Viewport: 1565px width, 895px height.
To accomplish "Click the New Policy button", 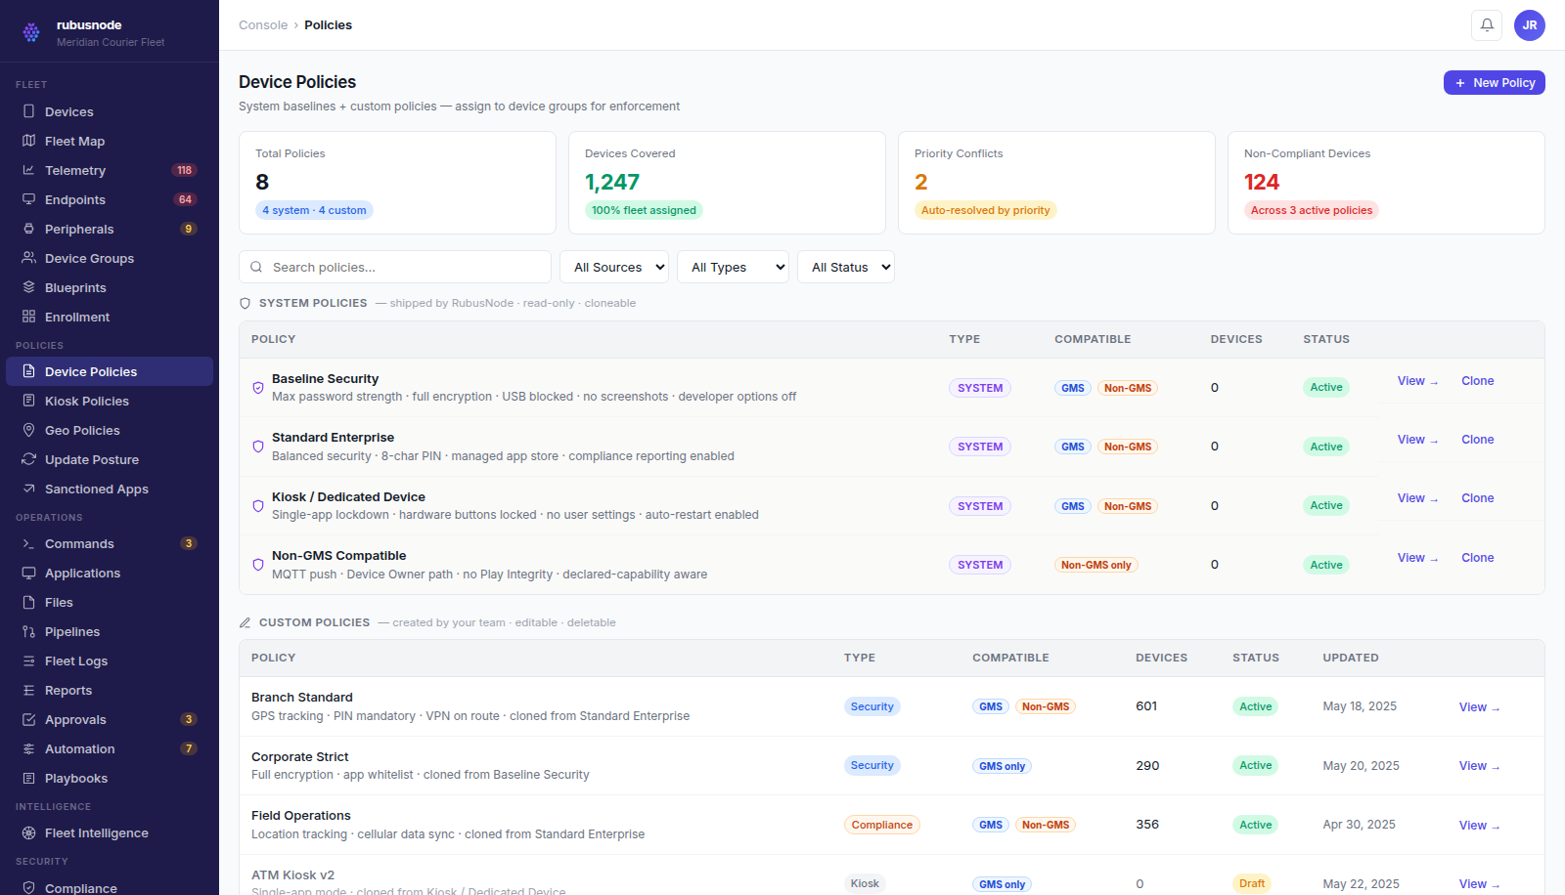I will [x=1495, y=83].
